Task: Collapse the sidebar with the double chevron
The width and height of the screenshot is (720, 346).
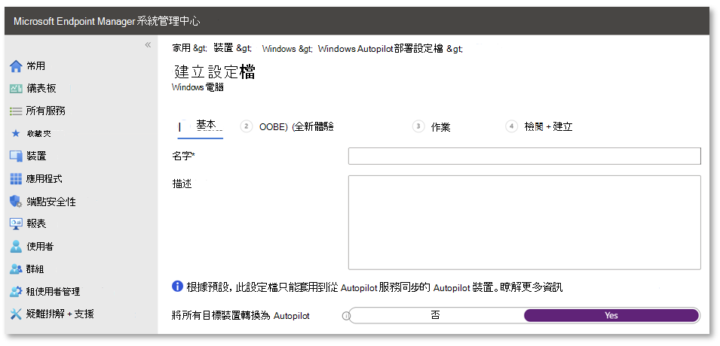Action: pos(148,44)
